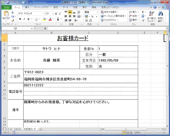The height and width of the screenshot is (136, 170).
Task: Open Sort and Filter tool
Action: point(152,16)
